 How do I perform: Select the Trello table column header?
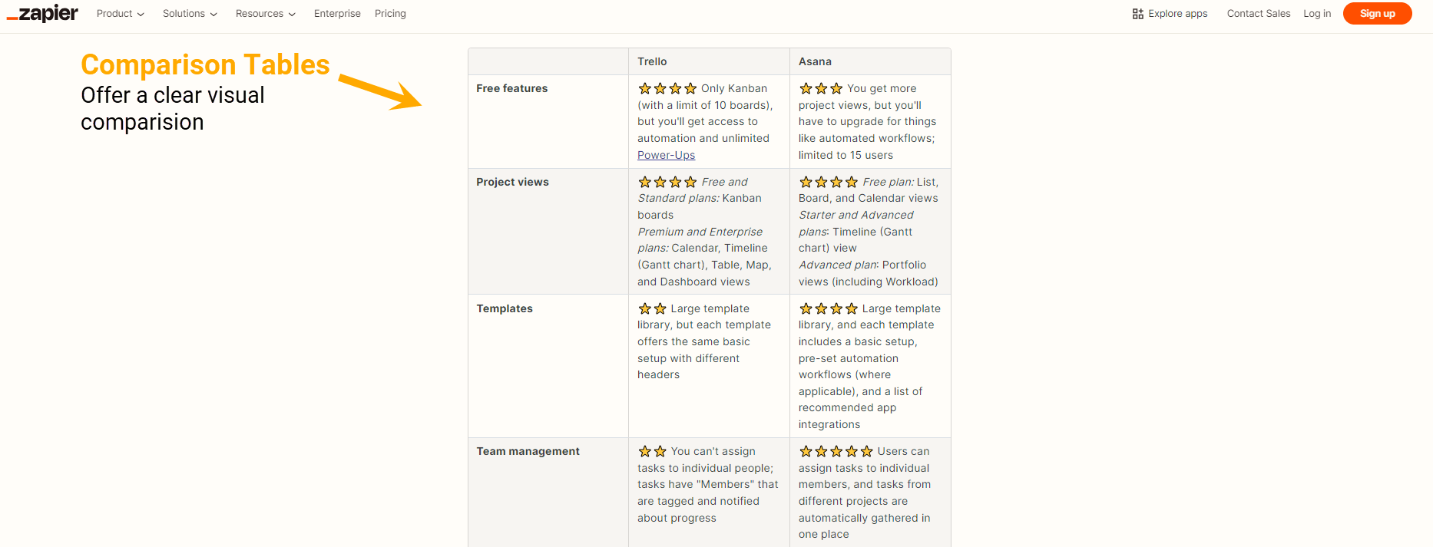coord(651,61)
